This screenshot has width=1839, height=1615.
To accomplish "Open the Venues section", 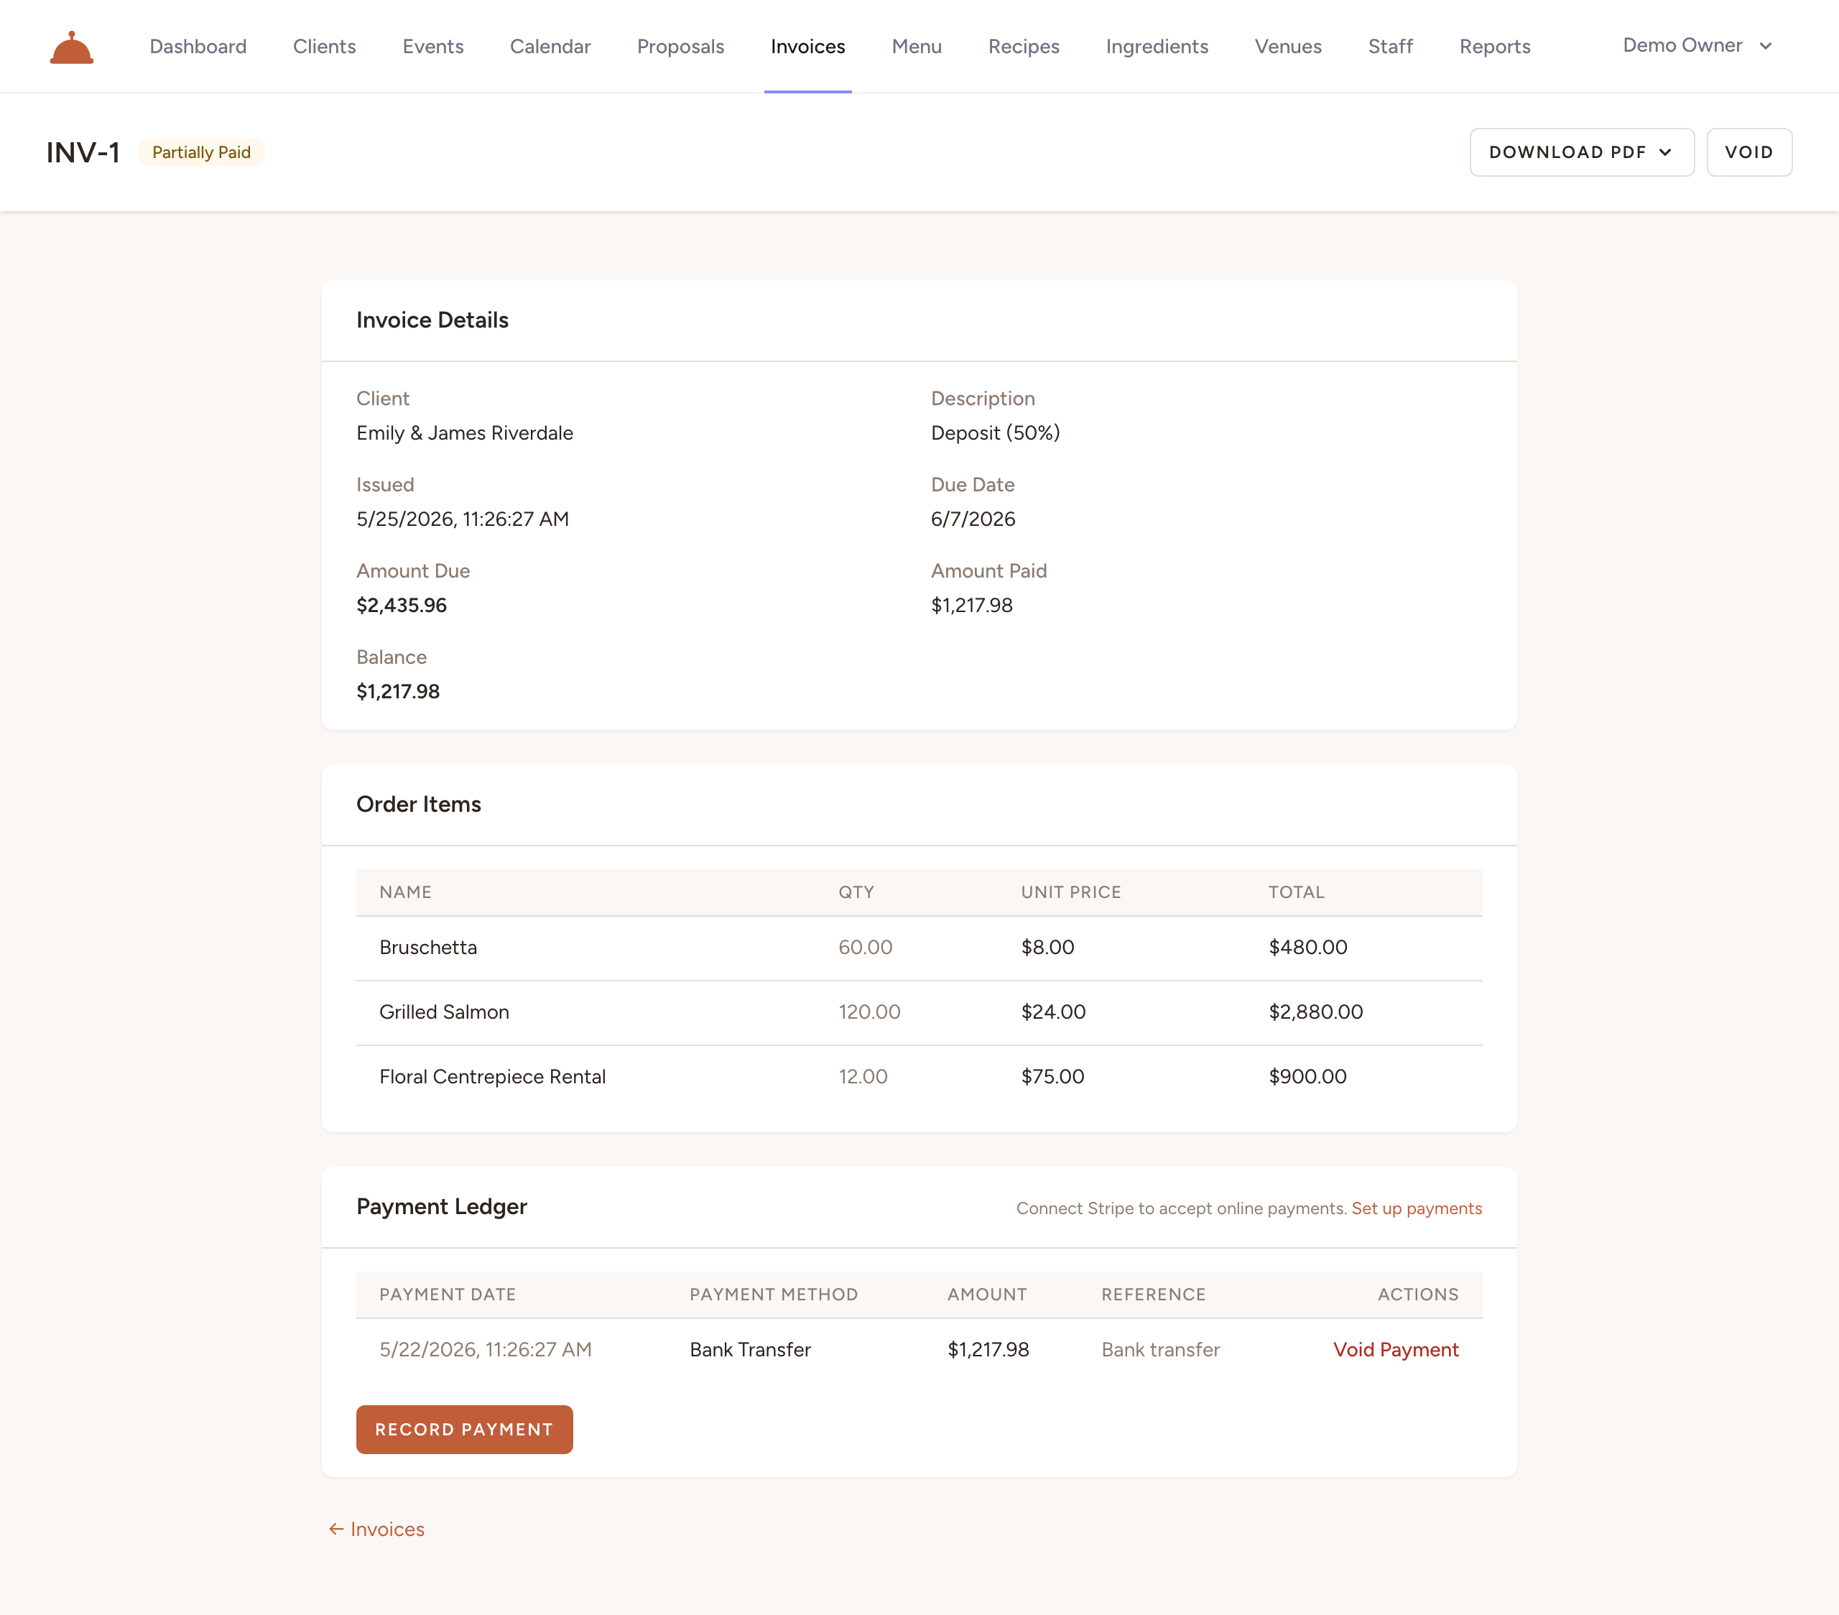I will (1287, 46).
